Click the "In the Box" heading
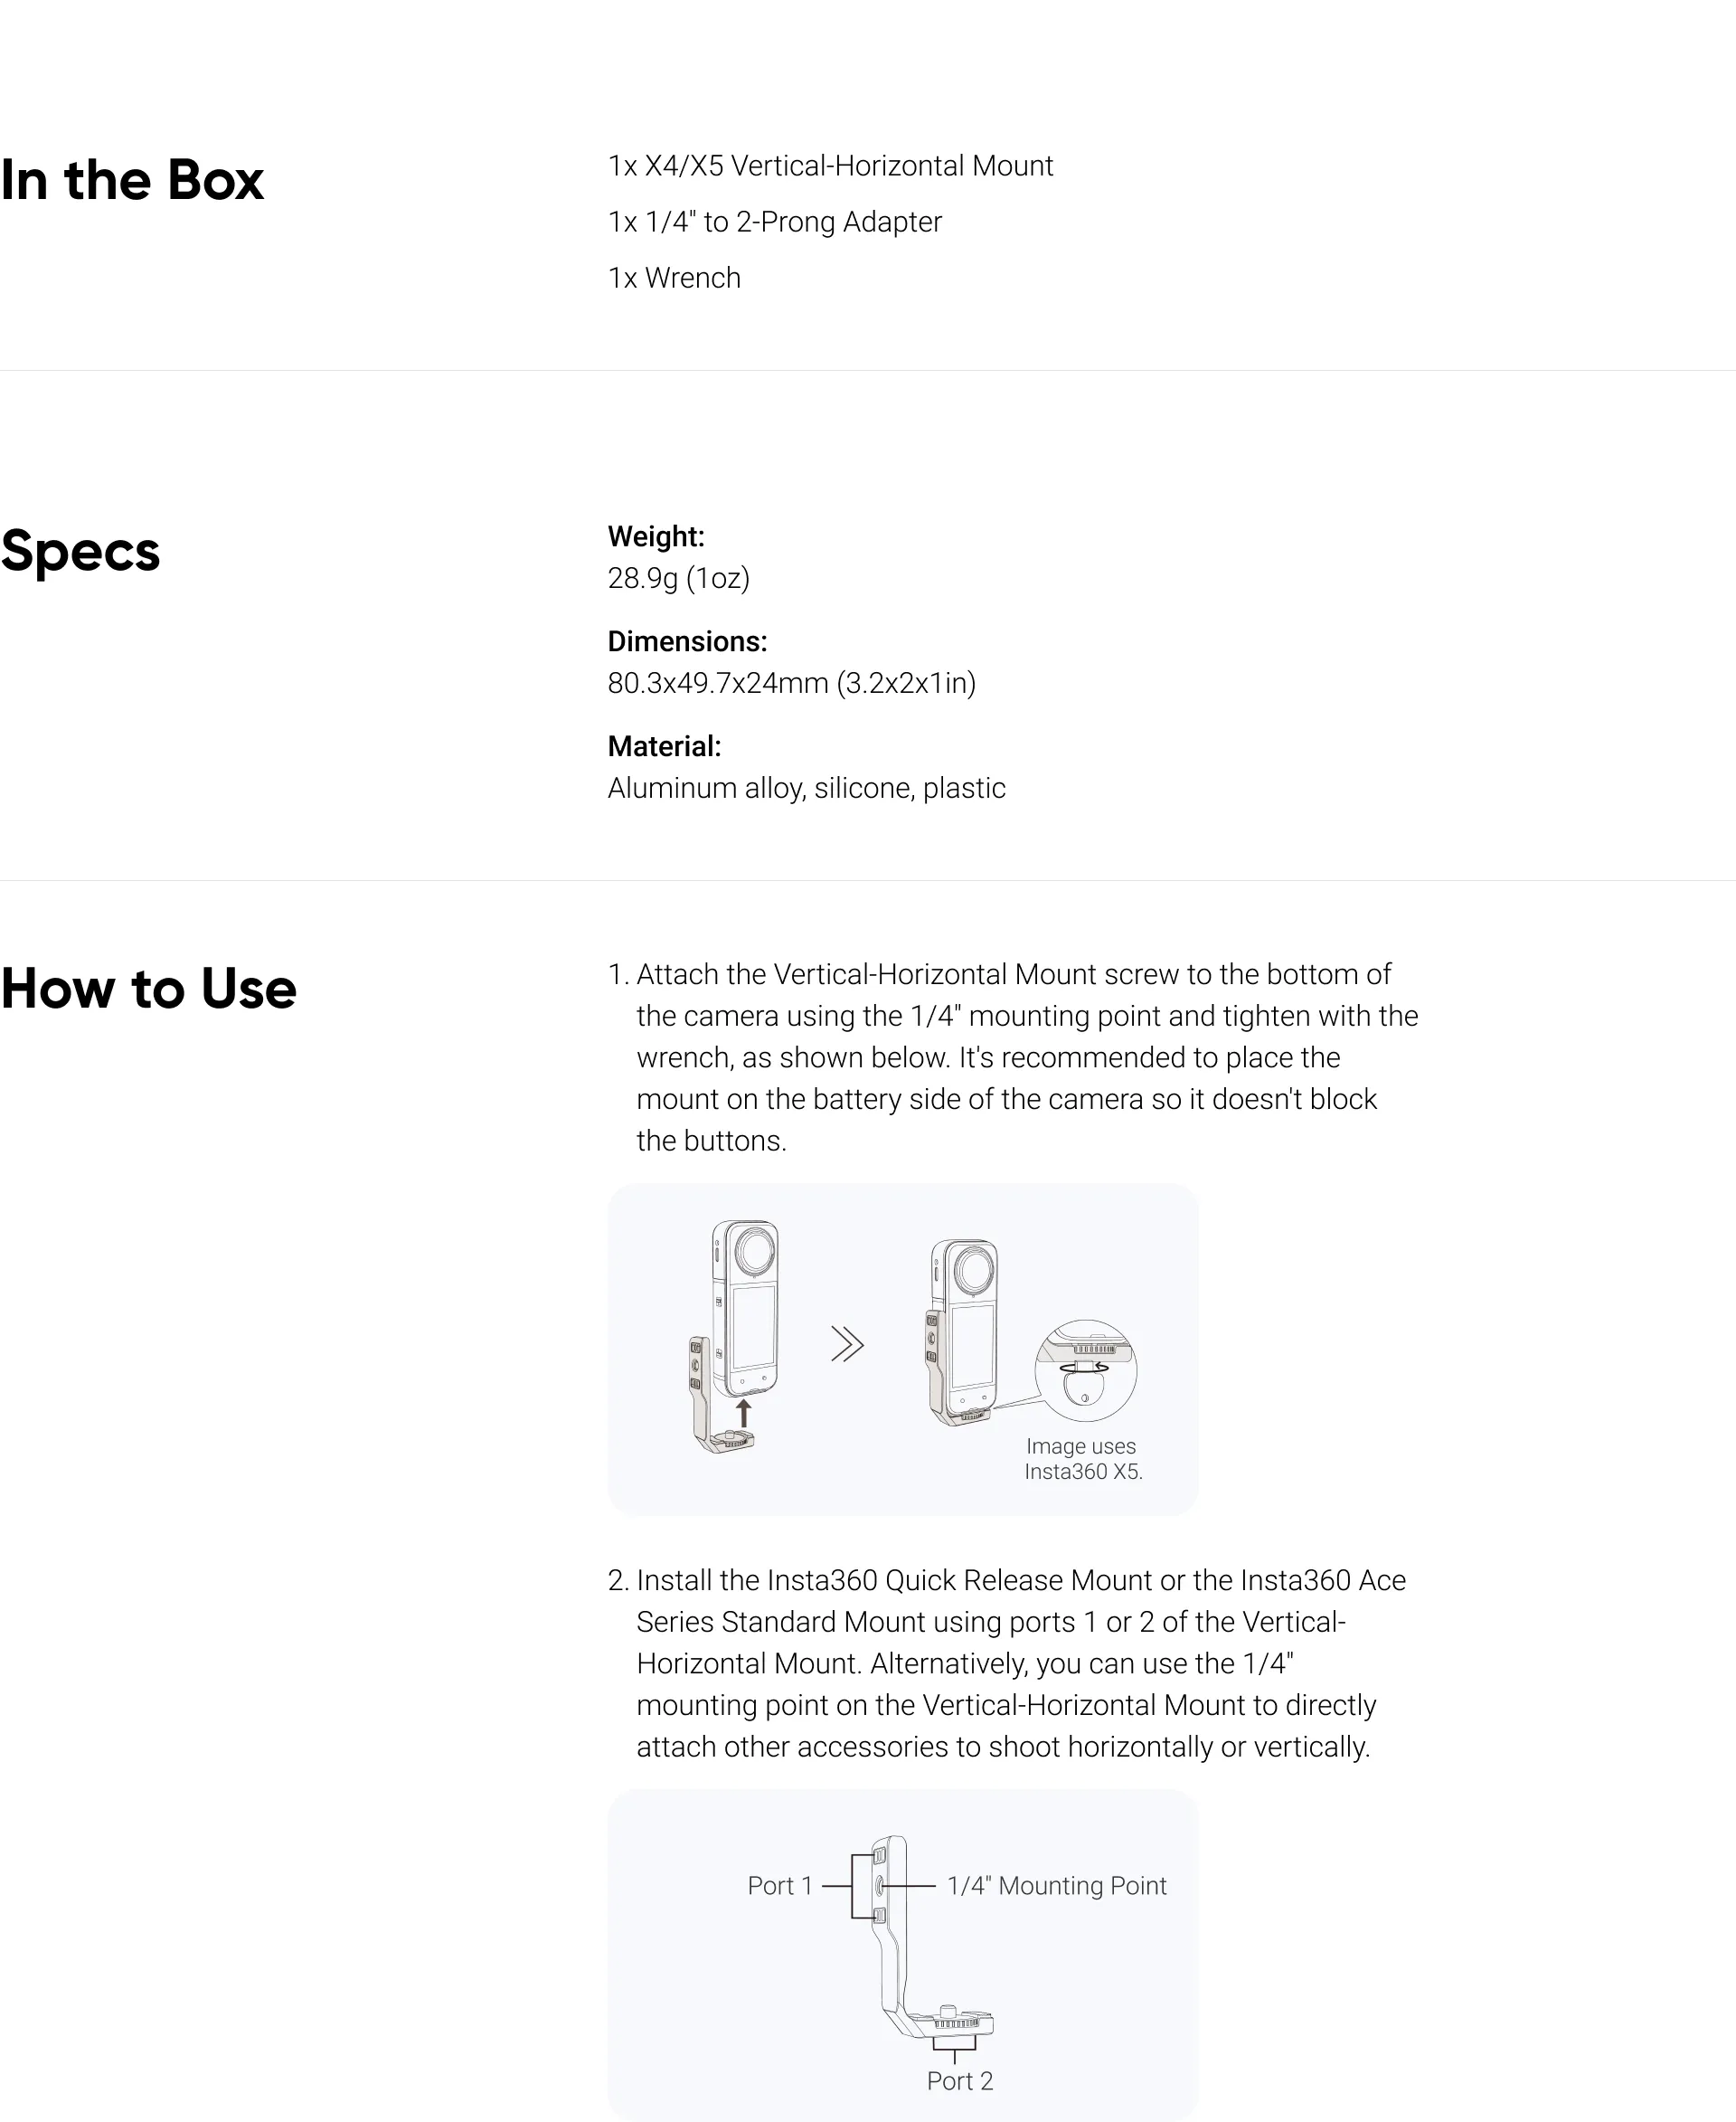1736x2122 pixels. (x=132, y=180)
